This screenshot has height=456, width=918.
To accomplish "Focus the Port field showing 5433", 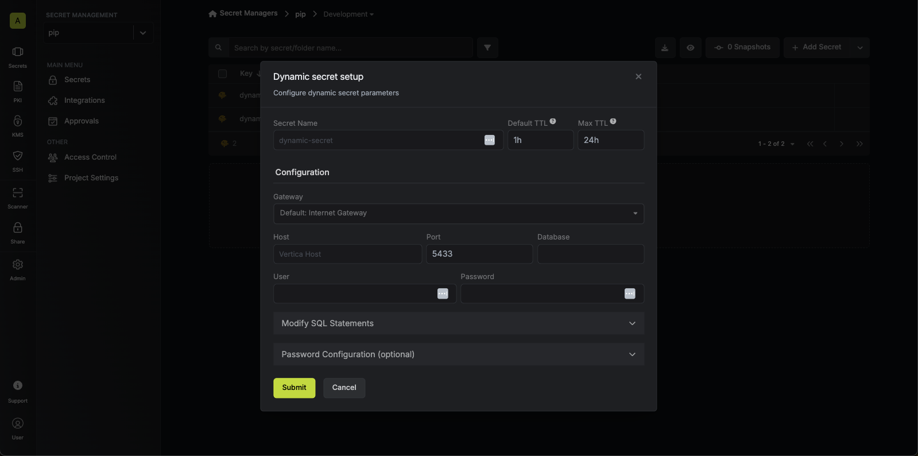I will 479,254.
